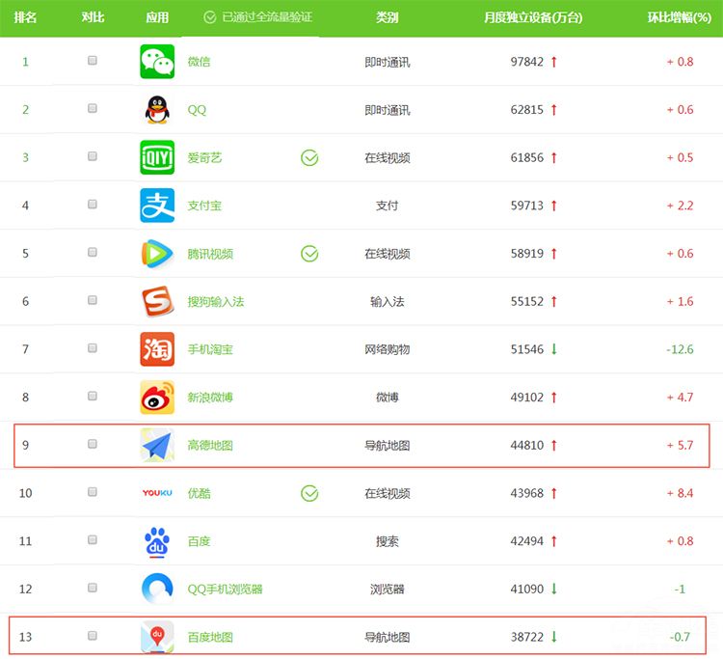Viewport: 723px width, 659px height.
Task: Click the QQ penguin icon
Action: 157,110
